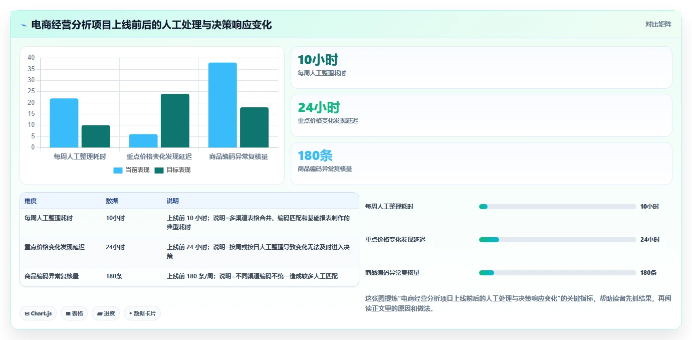This screenshot has height=340, width=692.
Task: Click the dark green bar for 重点价格变化发现延迟
Action: point(175,121)
